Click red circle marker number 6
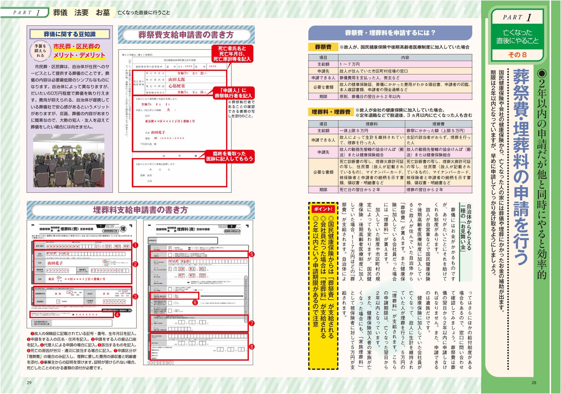Viewport: 561px width, 394px height. 195,303
